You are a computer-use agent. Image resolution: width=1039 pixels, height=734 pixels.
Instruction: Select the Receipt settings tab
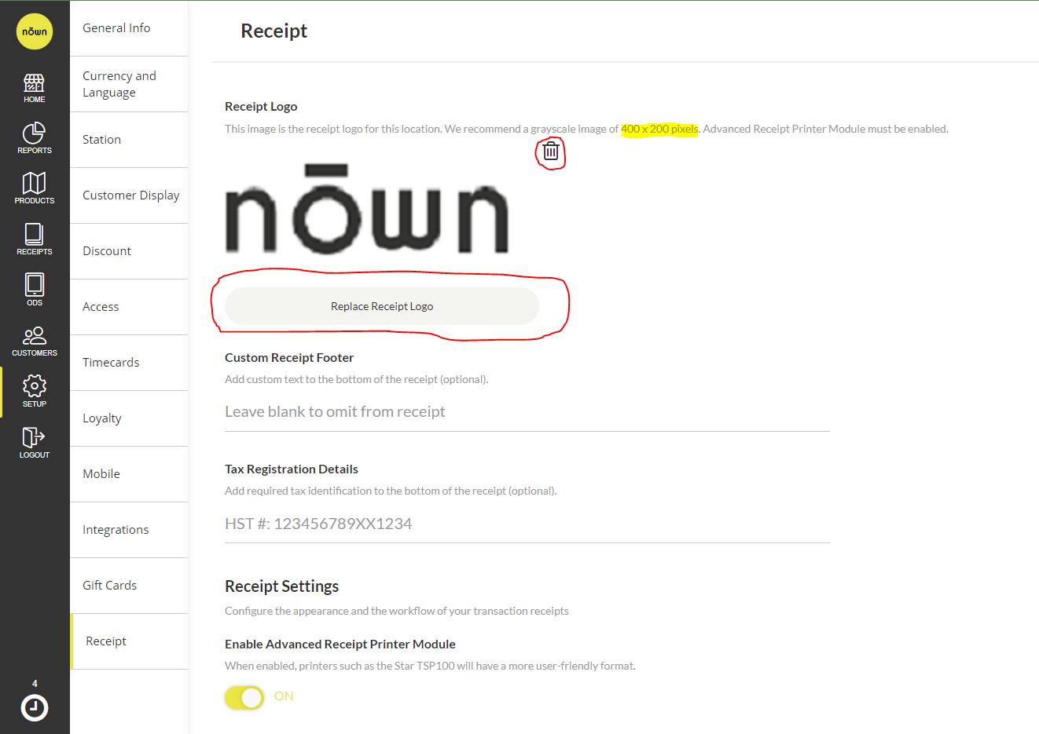(x=129, y=641)
